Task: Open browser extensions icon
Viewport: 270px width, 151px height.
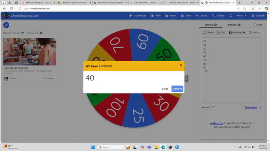Action: pyautogui.click(x=253, y=8)
